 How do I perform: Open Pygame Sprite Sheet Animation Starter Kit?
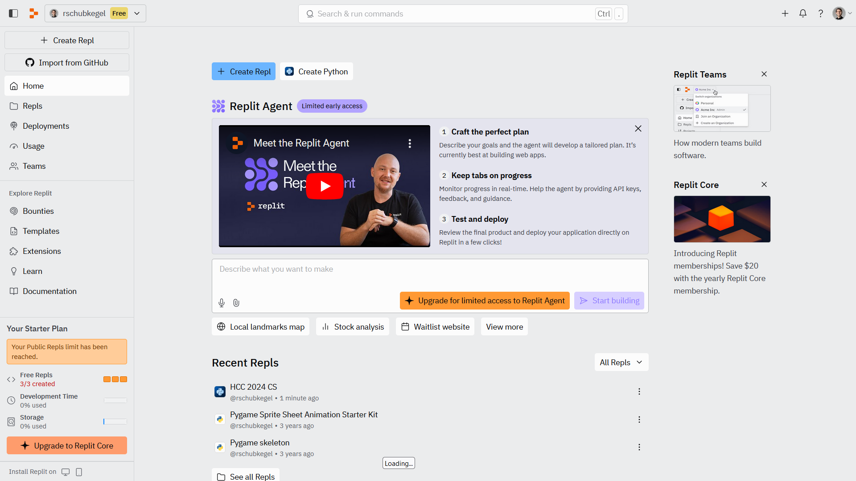coord(304,415)
